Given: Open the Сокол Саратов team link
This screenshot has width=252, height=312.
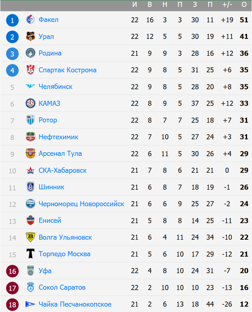Looking at the screenshot, I should tap(62, 288).
